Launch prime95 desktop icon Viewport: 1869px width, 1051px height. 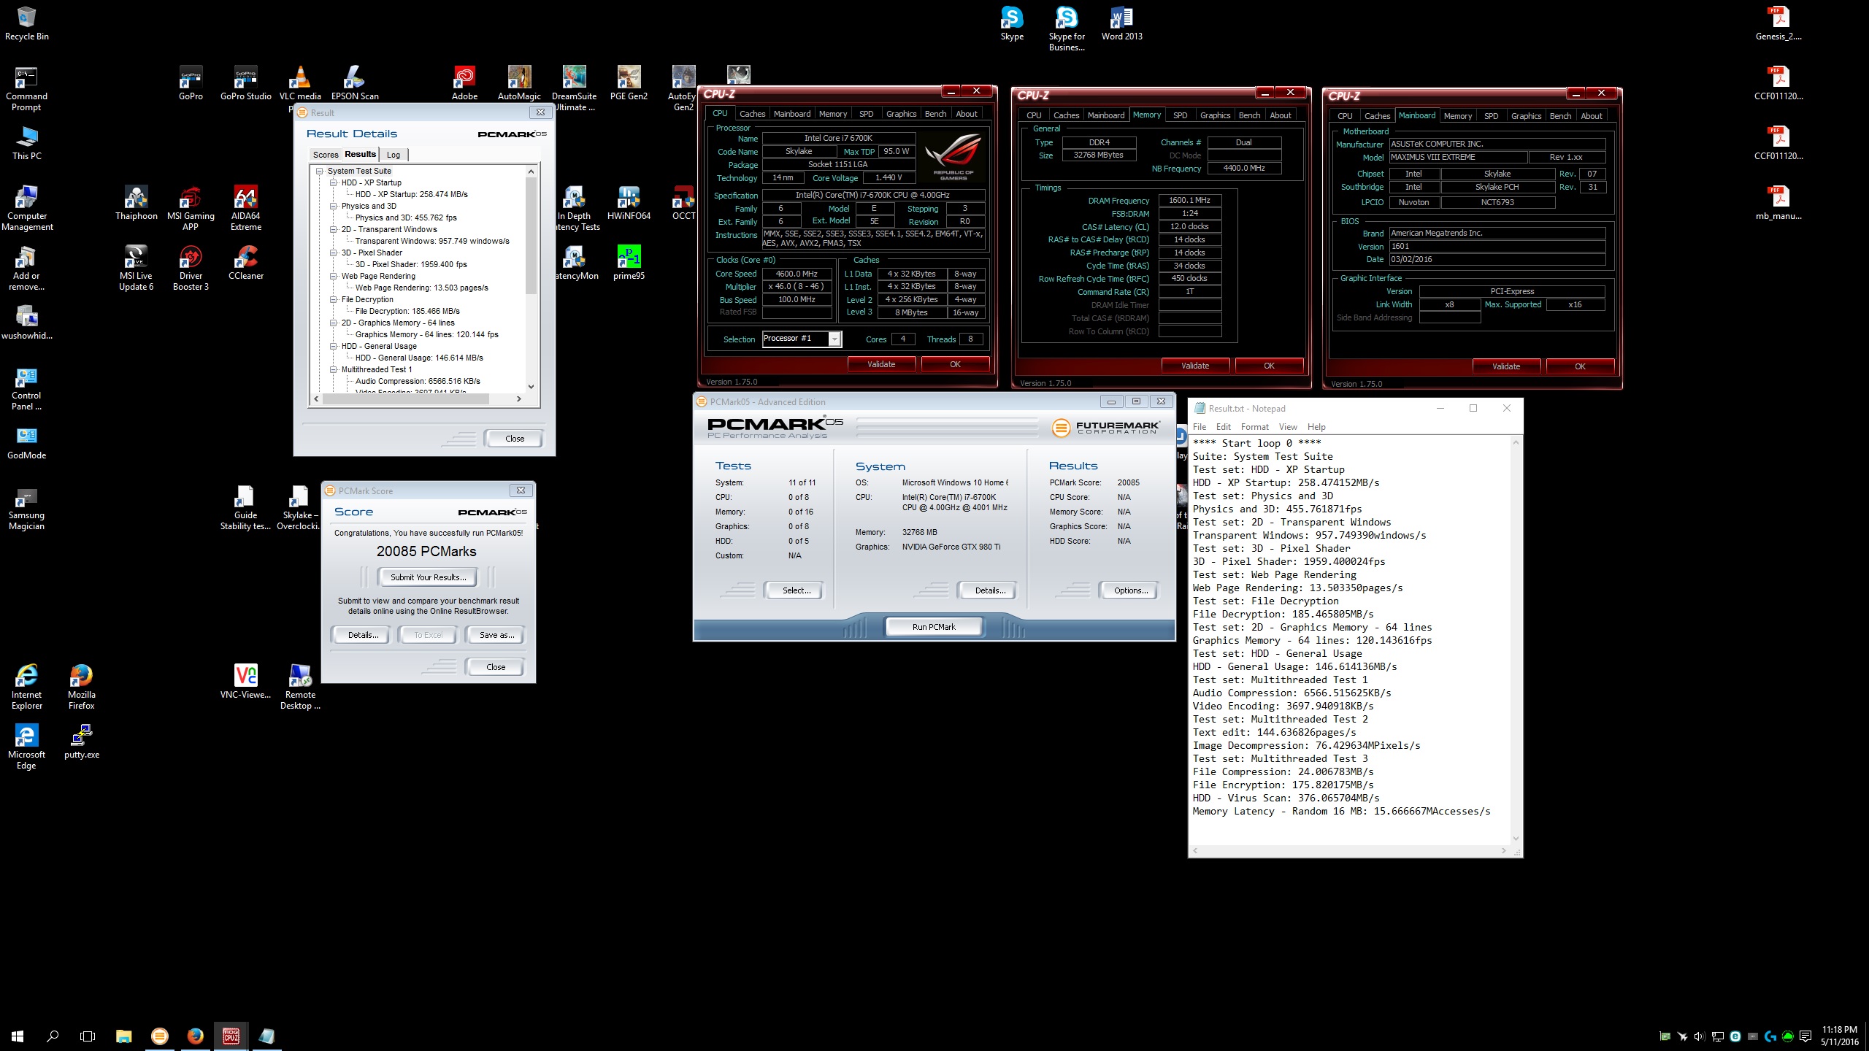point(629,263)
